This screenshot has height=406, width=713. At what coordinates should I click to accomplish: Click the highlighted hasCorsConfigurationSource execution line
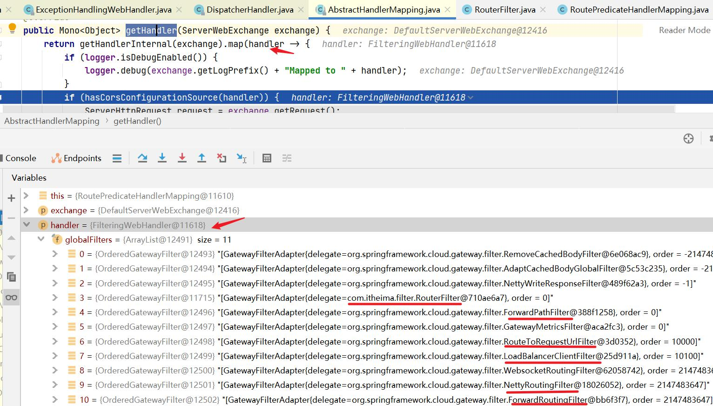point(356,97)
